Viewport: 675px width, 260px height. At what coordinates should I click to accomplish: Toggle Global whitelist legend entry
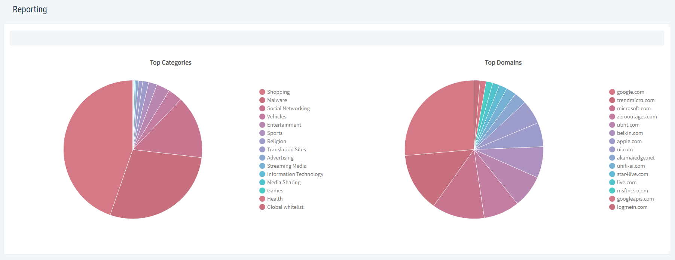[x=281, y=207]
